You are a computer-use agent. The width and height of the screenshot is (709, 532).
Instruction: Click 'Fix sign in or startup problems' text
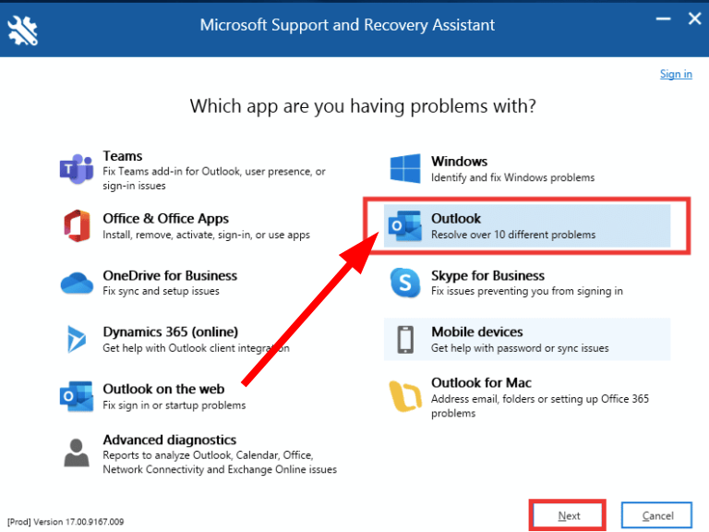(x=174, y=405)
